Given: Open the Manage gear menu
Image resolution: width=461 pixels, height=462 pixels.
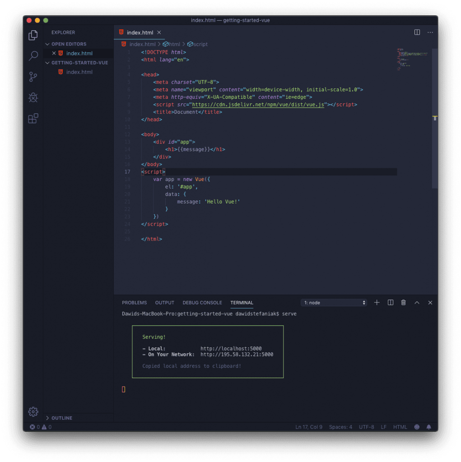Looking at the screenshot, I should [x=33, y=411].
